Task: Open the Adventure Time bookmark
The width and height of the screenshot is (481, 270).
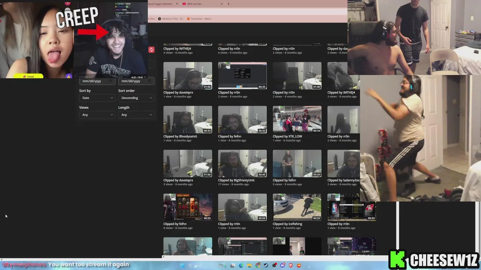Action: [171, 19]
